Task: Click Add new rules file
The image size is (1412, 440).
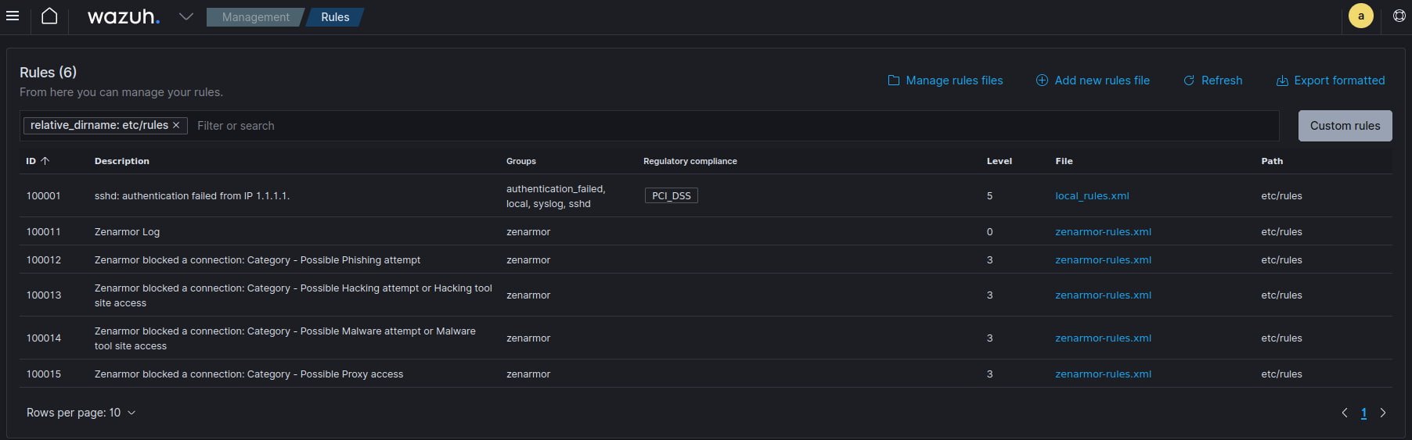Action: pyautogui.click(x=1093, y=80)
